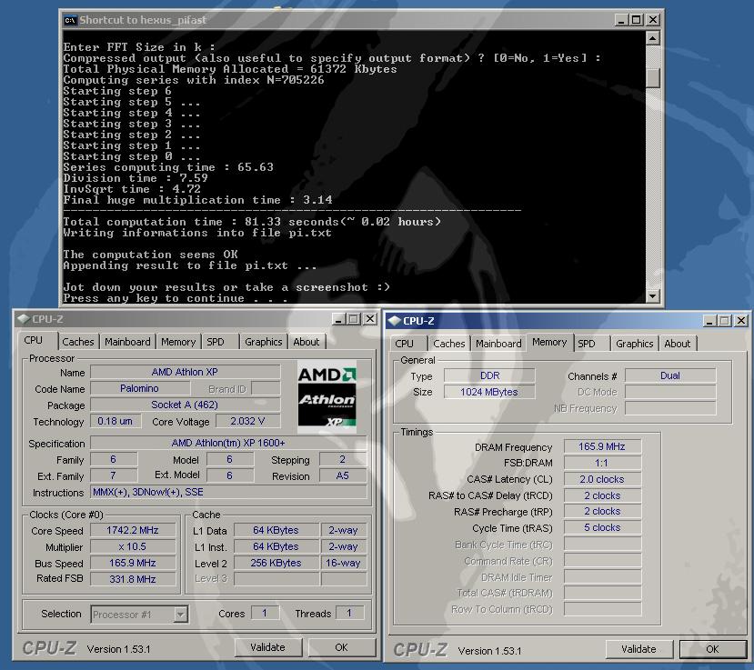Click the CAS# Latency value 2.0 clocks
Image resolution: width=754 pixels, height=670 pixels.
pyautogui.click(x=602, y=479)
